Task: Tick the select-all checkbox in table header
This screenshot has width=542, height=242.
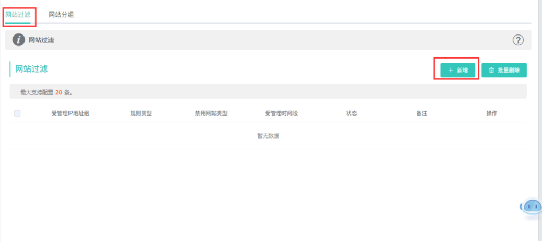Action: click(x=17, y=113)
